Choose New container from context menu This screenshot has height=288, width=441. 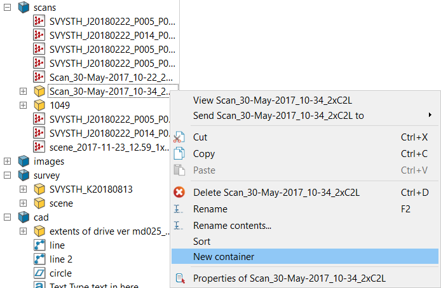click(224, 257)
